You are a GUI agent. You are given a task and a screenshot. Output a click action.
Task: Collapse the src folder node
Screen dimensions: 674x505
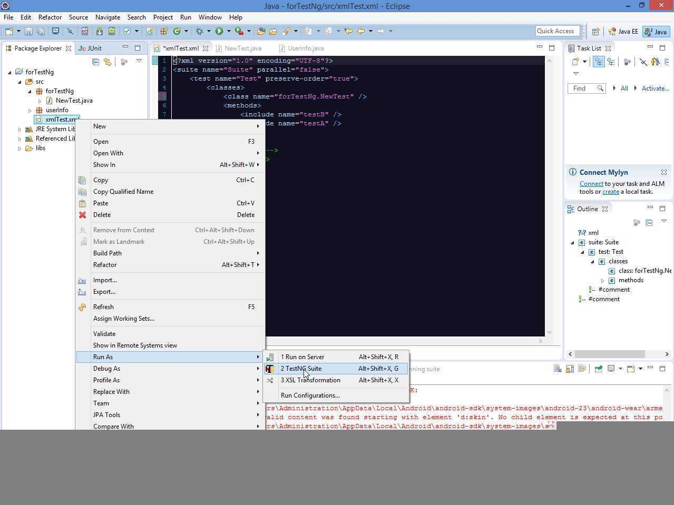(19, 82)
